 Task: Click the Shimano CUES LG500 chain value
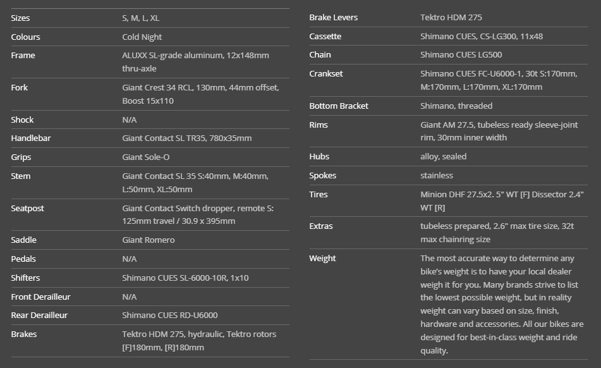pyautogui.click(x=461, y=55)
